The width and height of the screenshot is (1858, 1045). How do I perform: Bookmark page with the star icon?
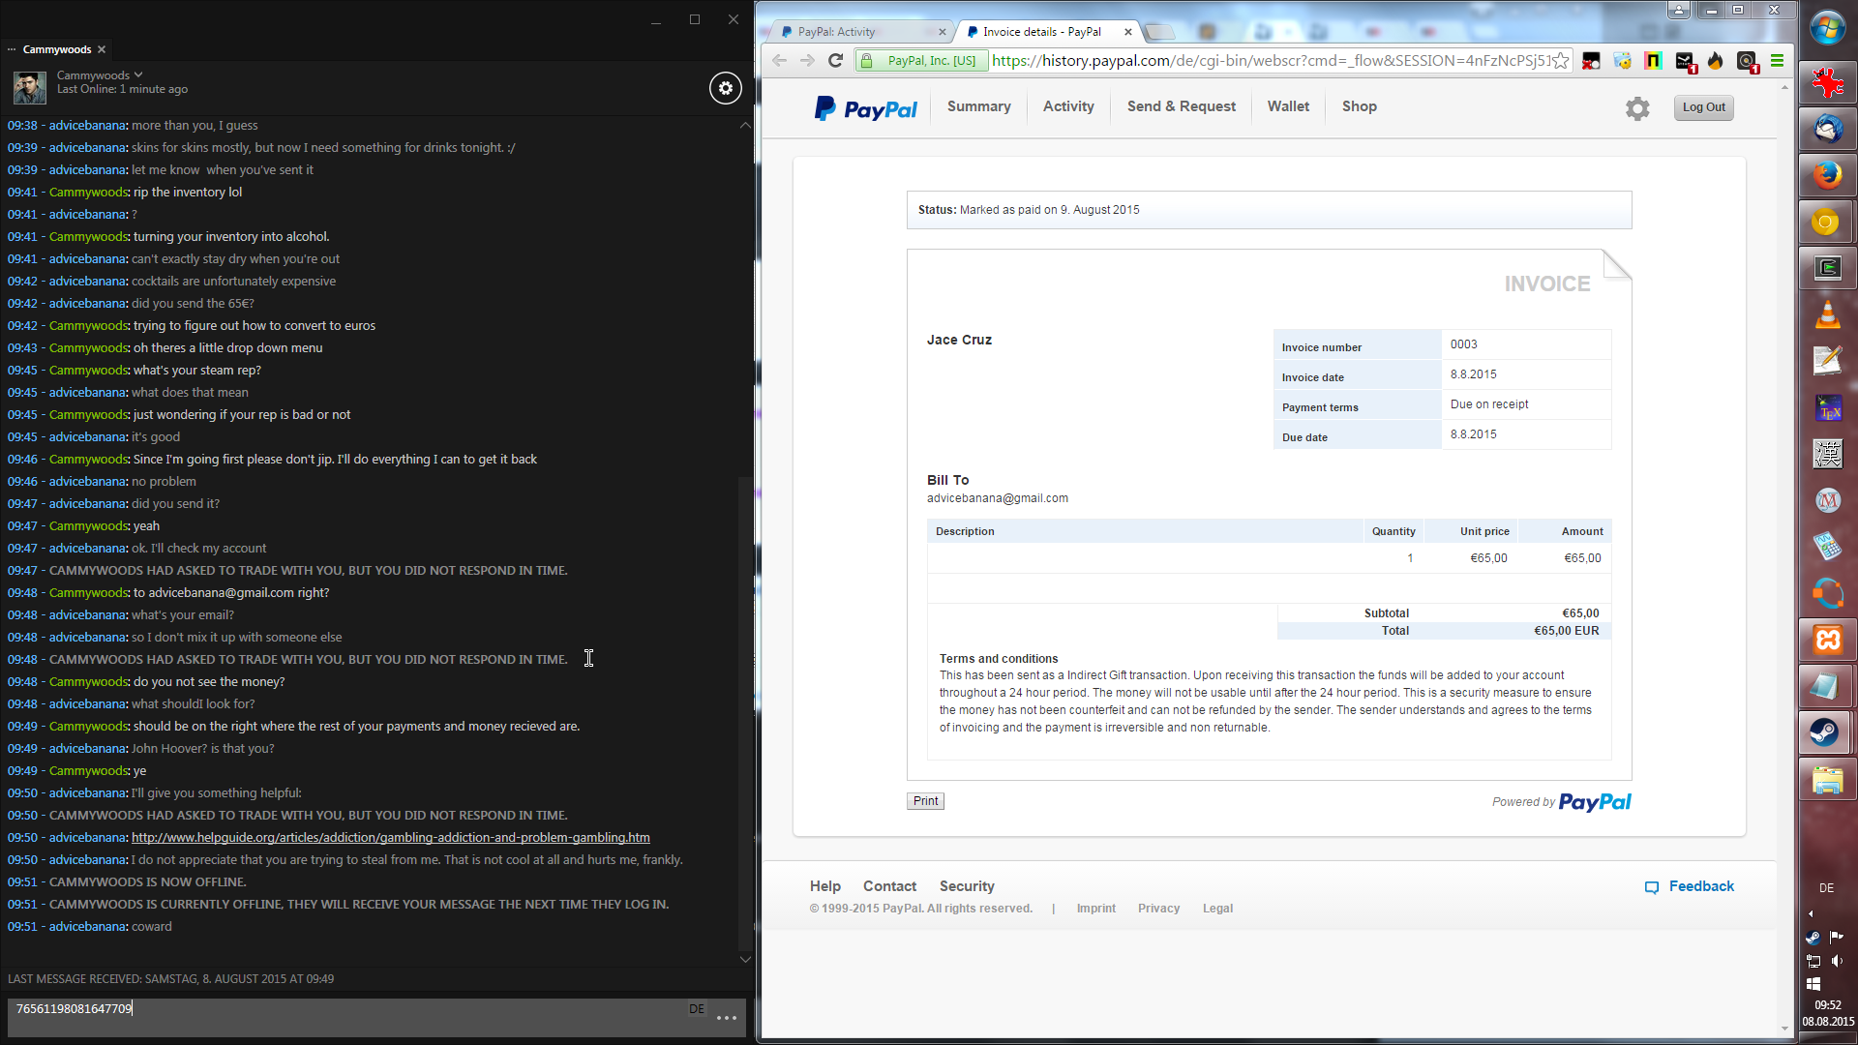[x=1561, y=61]
